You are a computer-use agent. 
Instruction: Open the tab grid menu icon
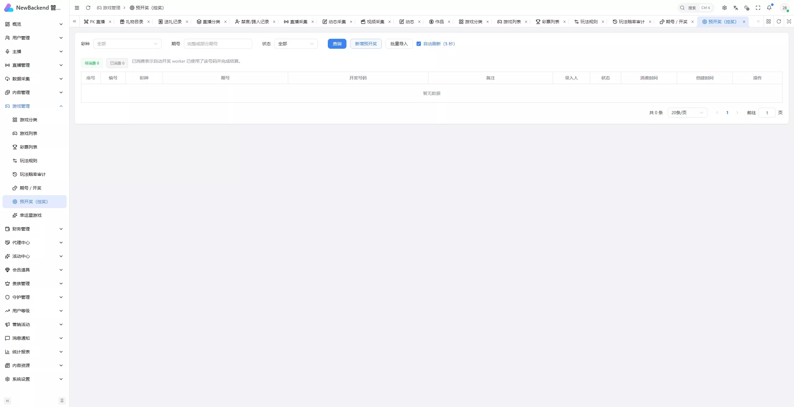[x=769, y=21]
